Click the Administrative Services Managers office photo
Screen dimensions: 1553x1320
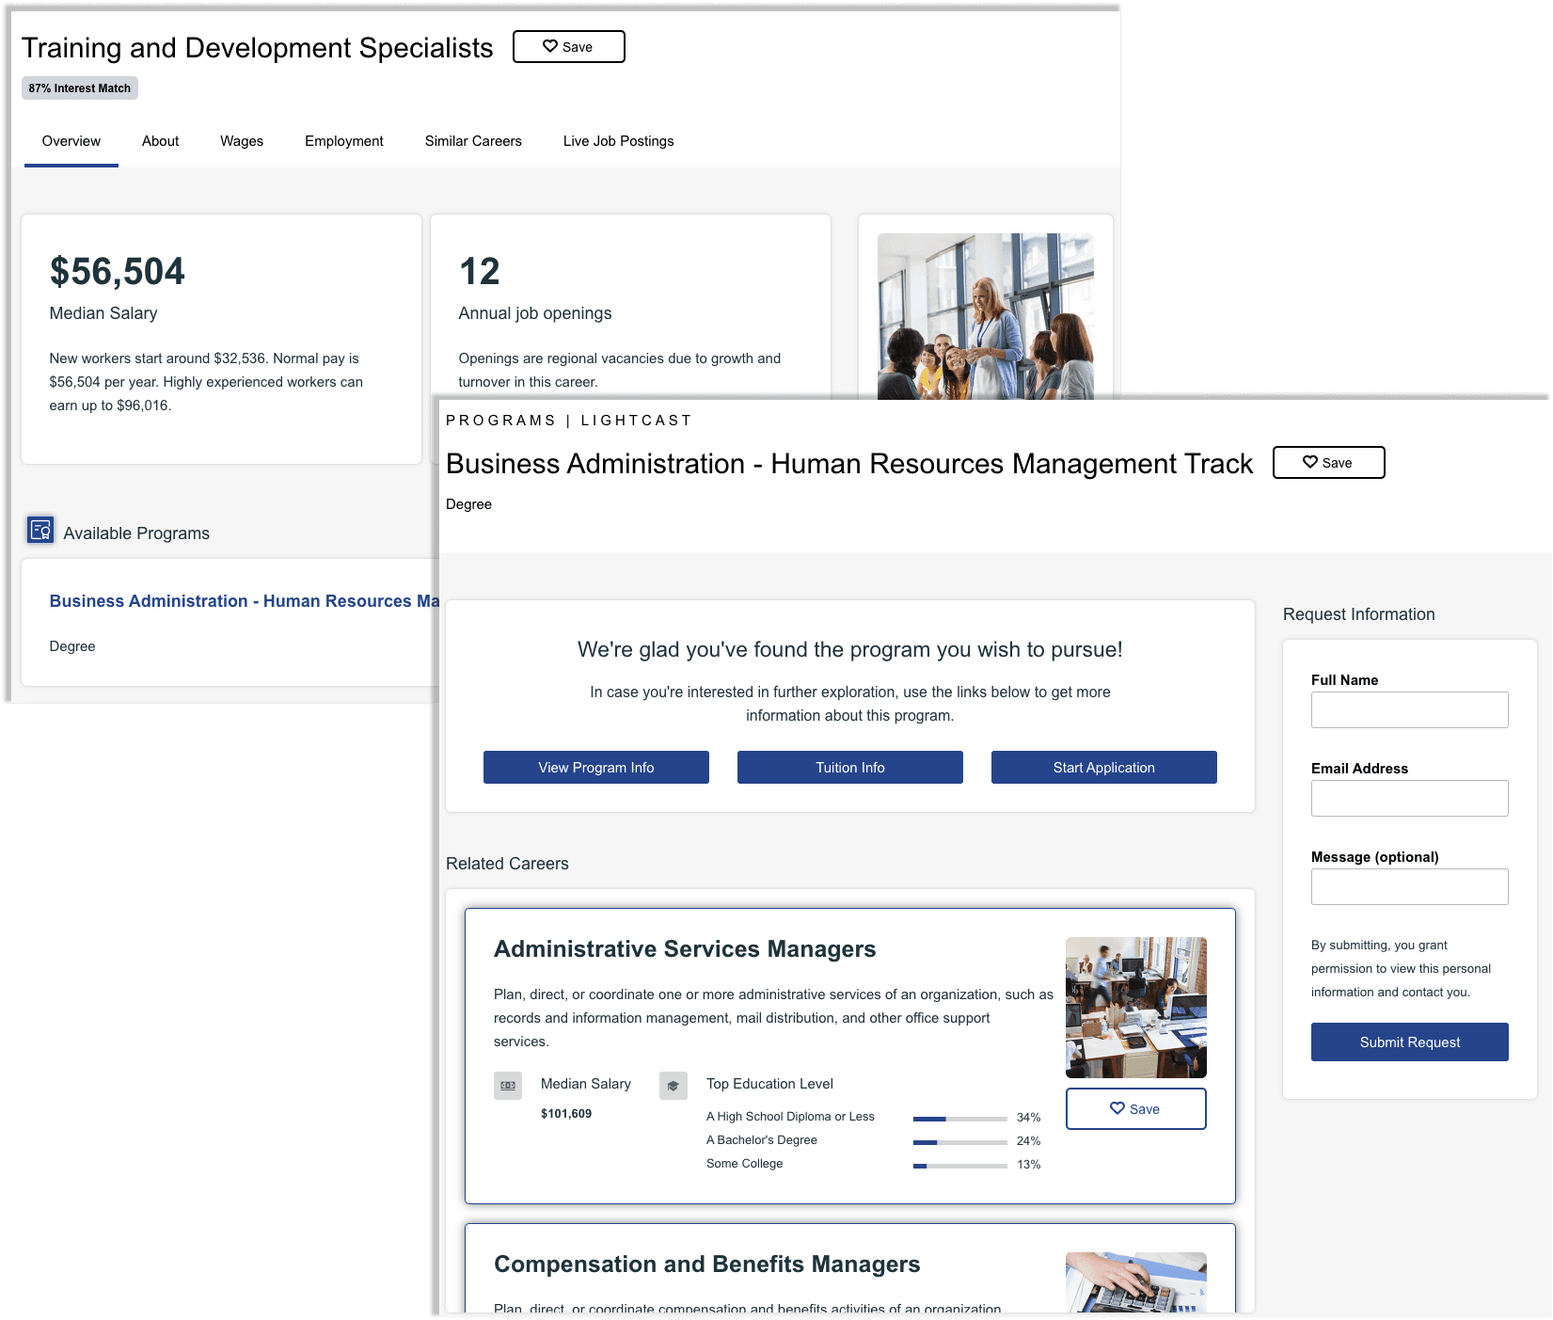click(x=1135, y=1007)
